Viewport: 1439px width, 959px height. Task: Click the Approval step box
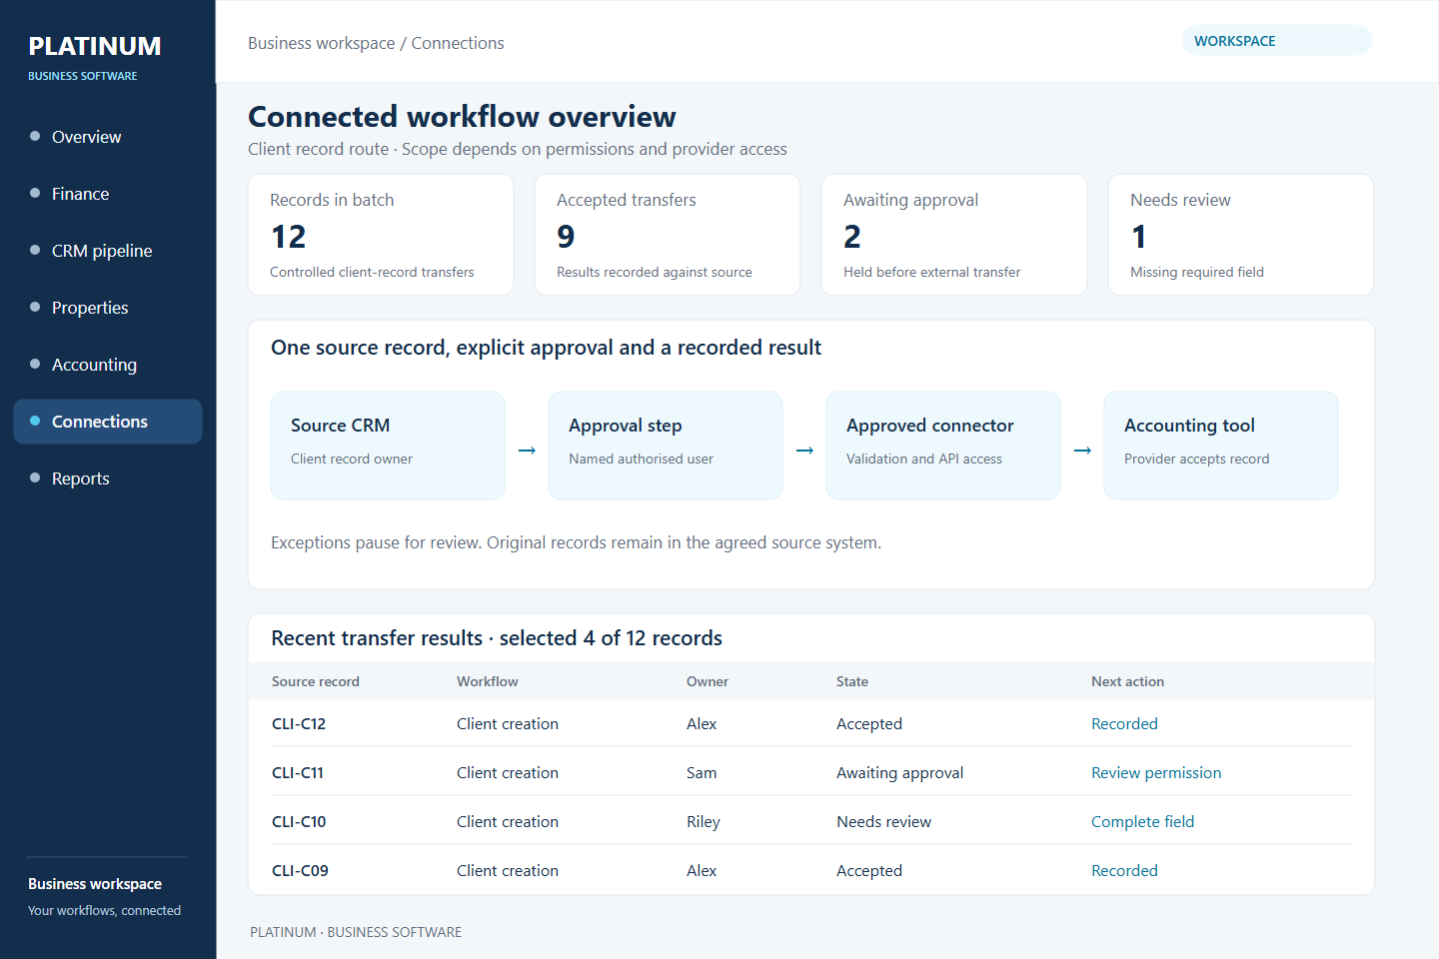(x=666, y=446)
